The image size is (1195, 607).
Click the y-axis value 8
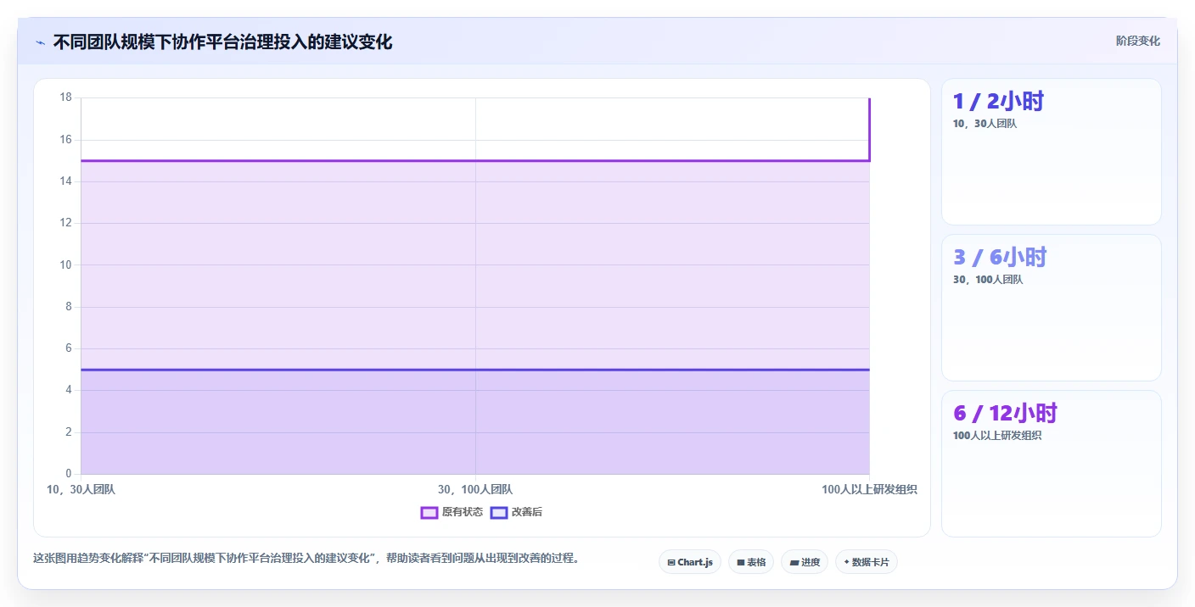tap(69, 307)
